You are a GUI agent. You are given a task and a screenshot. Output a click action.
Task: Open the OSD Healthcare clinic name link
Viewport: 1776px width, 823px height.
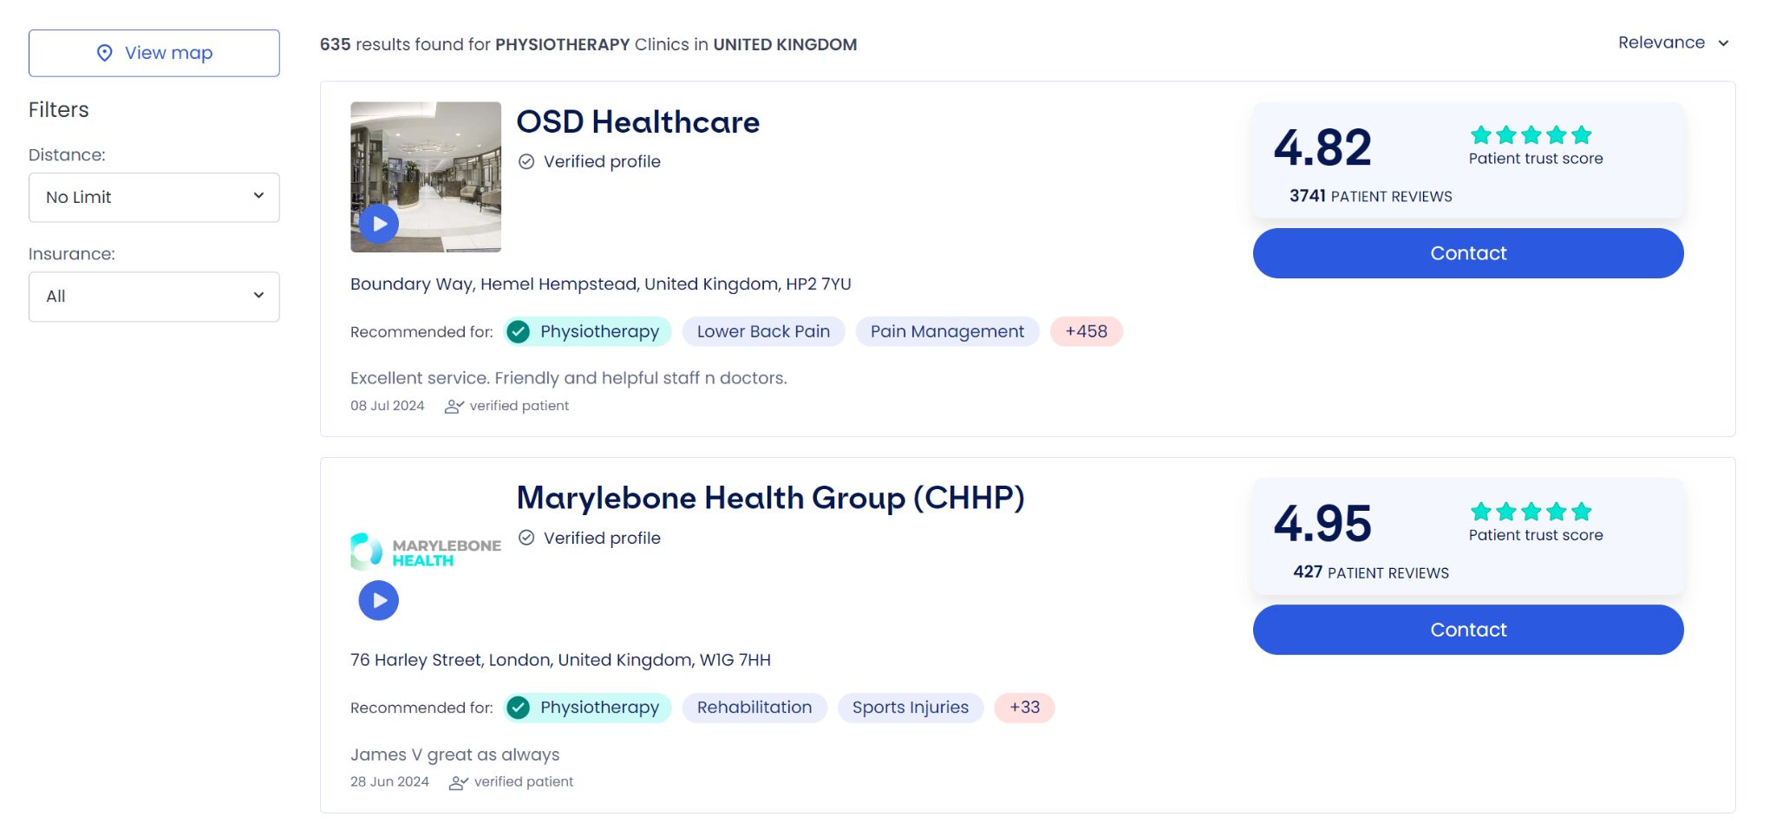point(637,121)
